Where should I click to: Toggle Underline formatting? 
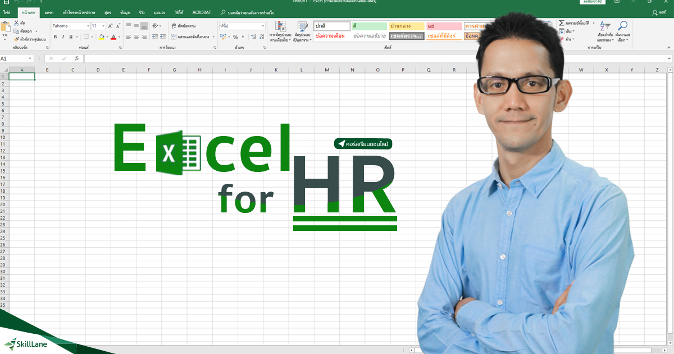(70, 37)
